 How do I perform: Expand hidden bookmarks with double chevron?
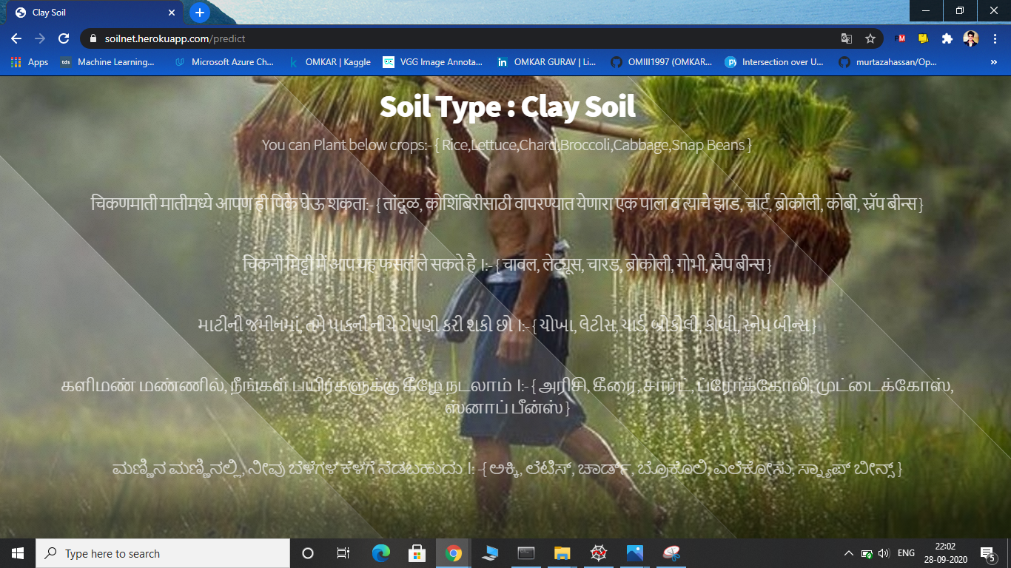[x=993, y=62]
